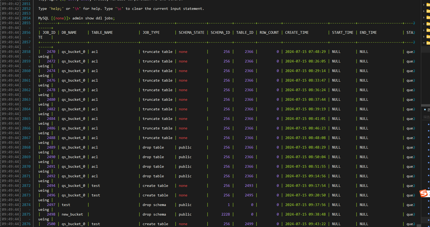Image resolution: width=430 pixels, height=227 pixels.
Task: Select first bullet entry below the filter box
Action: pyautogui.click(x=428, y=124)
